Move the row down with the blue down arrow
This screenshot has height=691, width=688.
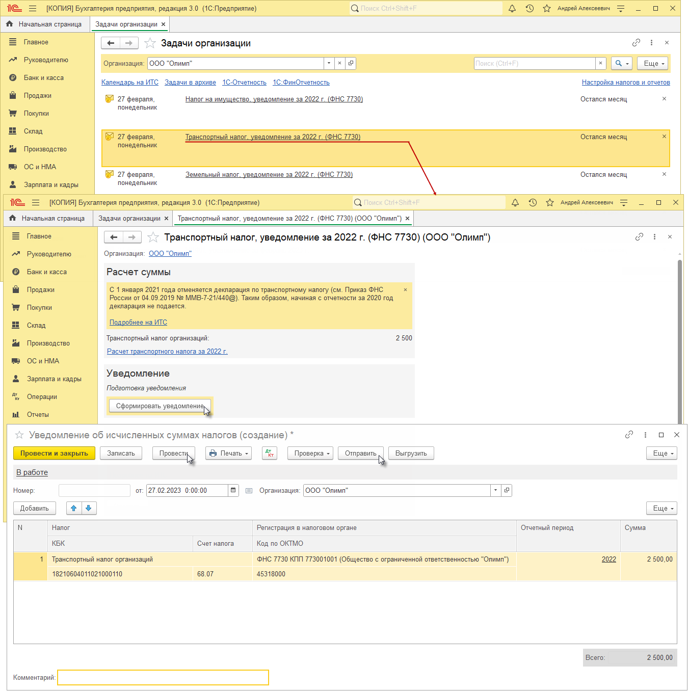click(x=89, y=508)
